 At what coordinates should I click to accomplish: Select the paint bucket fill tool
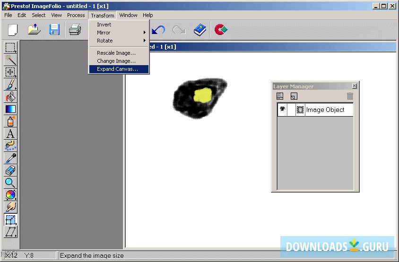point(10,97)
